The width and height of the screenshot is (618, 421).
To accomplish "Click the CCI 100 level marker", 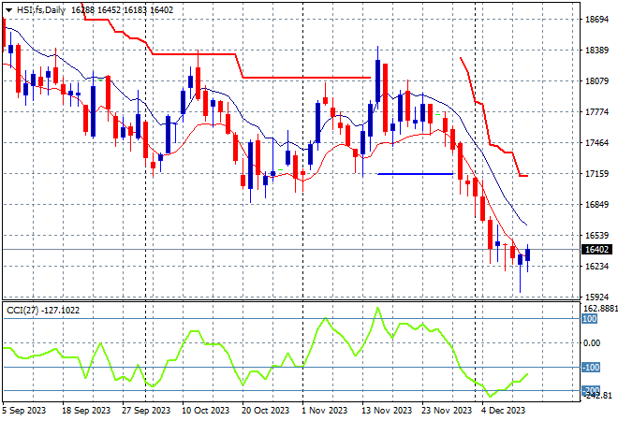I will (590, 319).
